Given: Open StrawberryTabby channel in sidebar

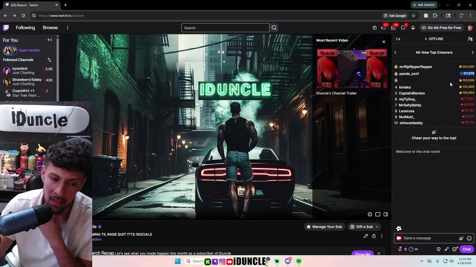Looking at the screenshot, I should pyautogui.click(x=28, y=82).
